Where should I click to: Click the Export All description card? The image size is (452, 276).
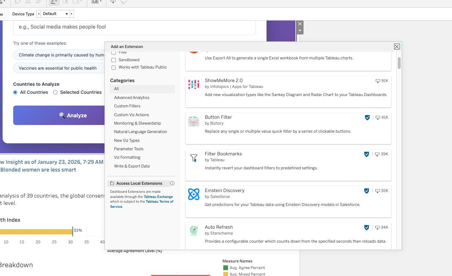click(x=288, y=61)
